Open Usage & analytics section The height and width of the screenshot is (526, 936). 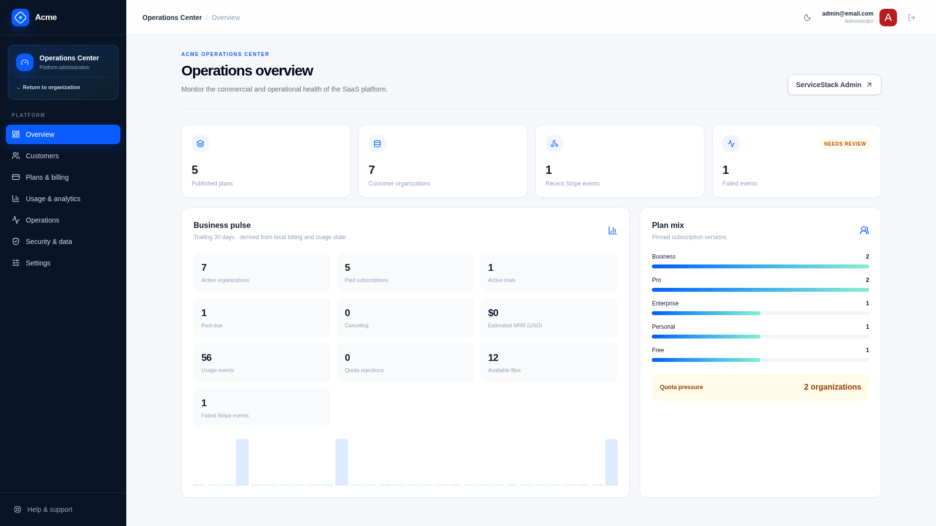point(63,199)
